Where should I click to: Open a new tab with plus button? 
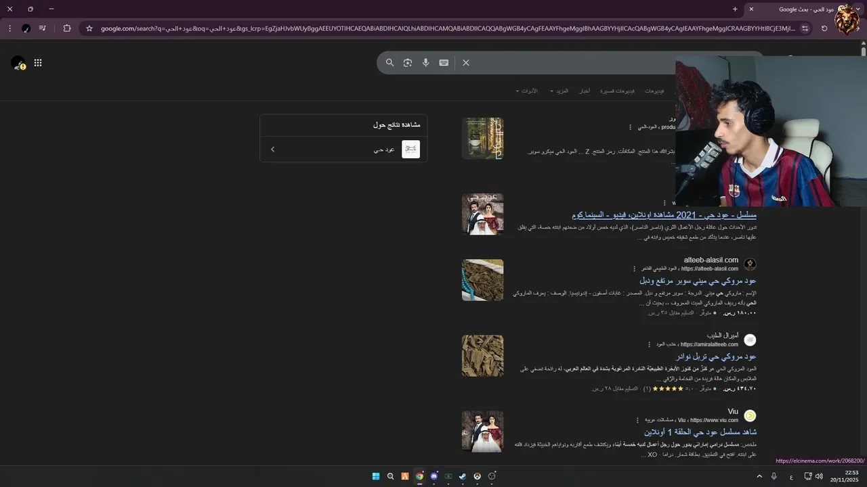tap(735, 9)
